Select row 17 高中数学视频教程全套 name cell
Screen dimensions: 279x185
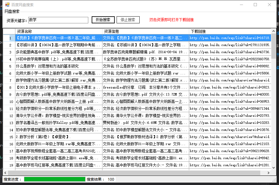point(59,151)
